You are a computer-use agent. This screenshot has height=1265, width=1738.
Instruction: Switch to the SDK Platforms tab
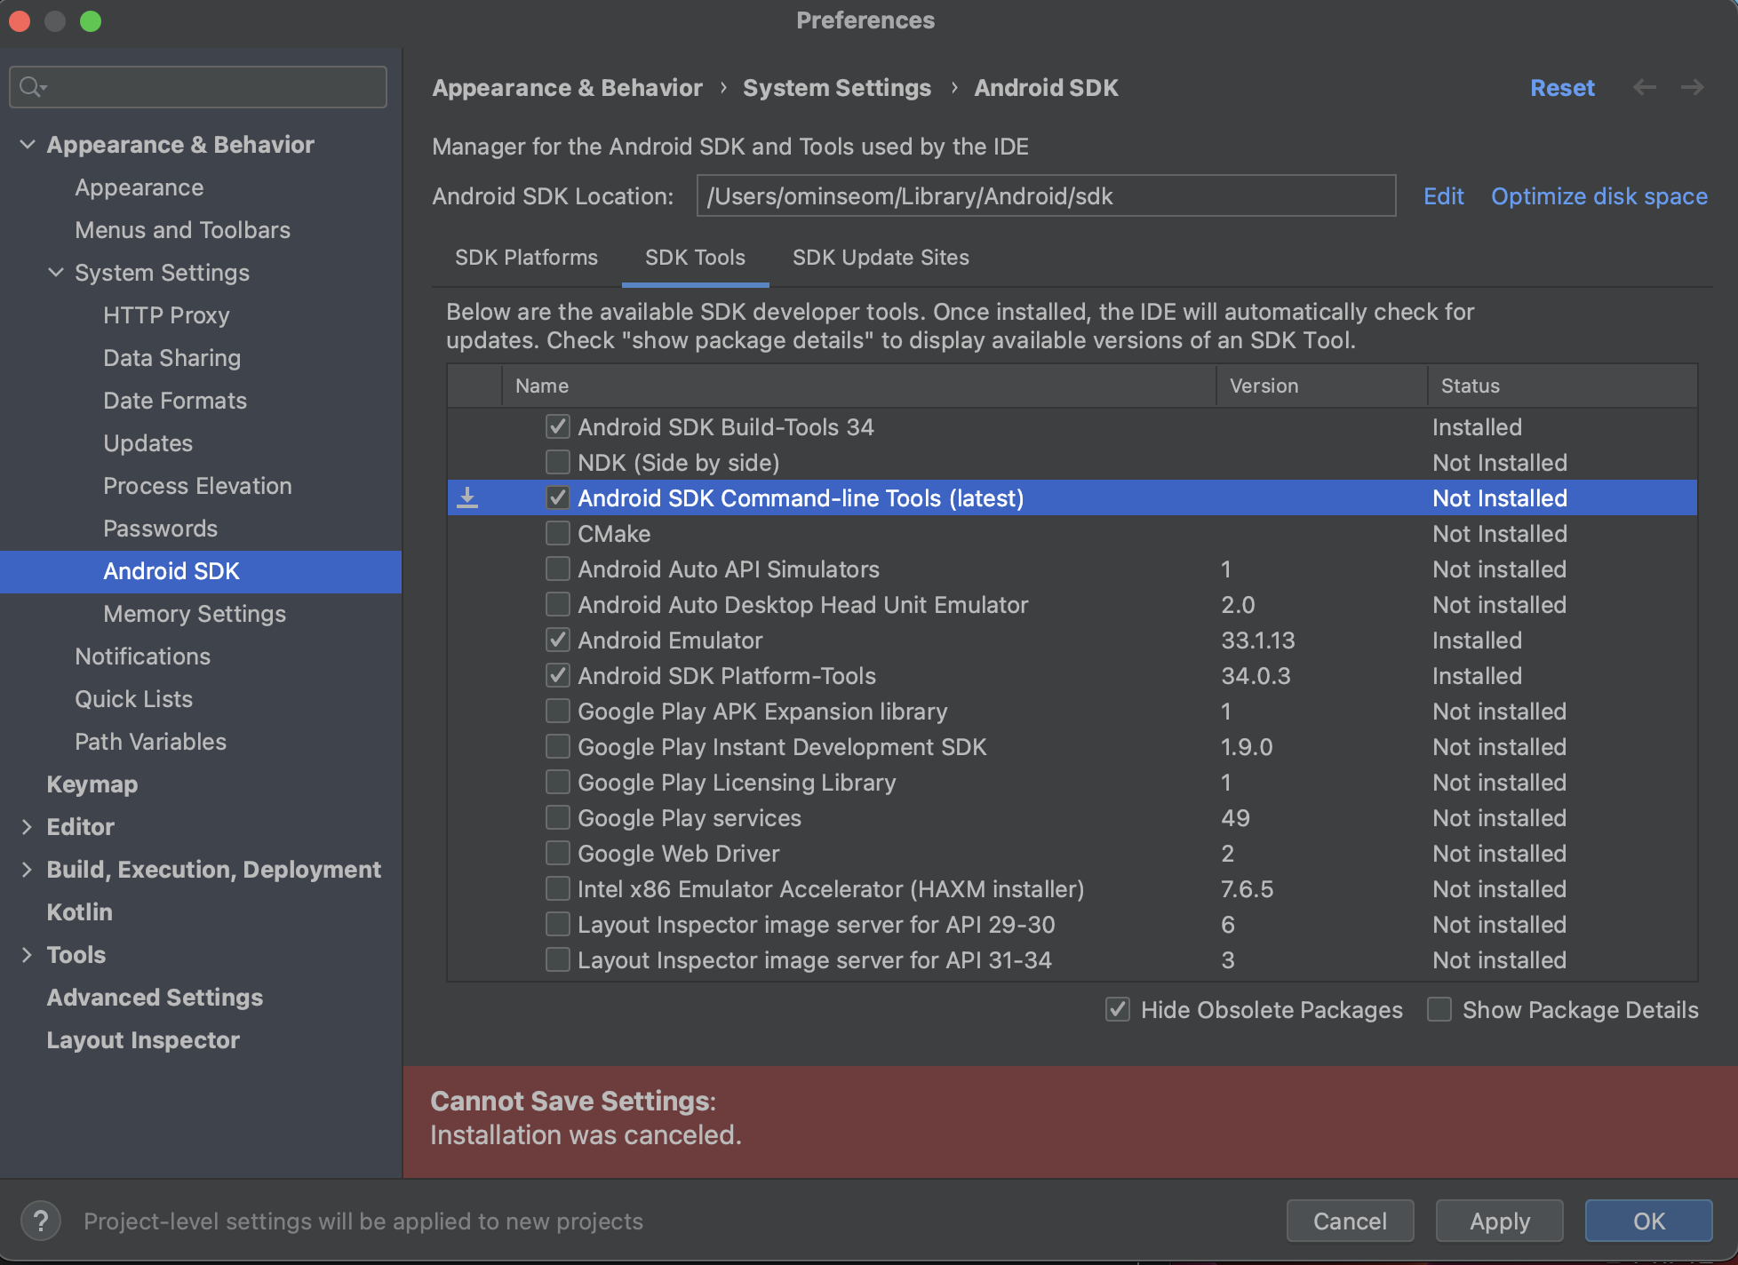[x=526, y=258]
